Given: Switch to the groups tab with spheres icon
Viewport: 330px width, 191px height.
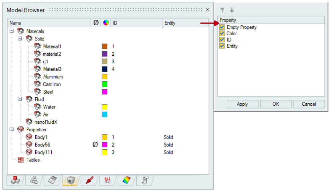Looking at the screenshot, I should pyautogui.click(x=34, y=180).
